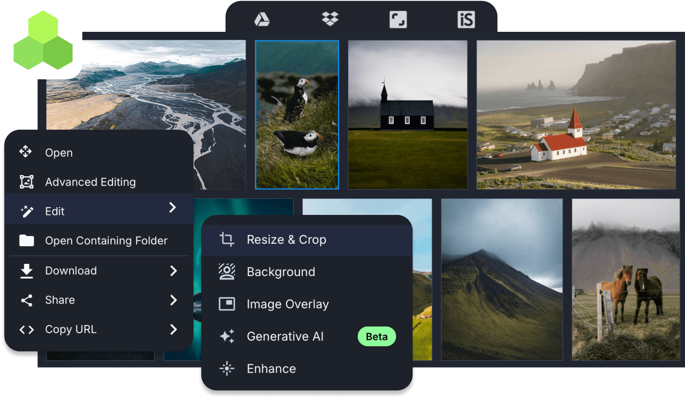Click the crop icon beside Resize & Crop
The image size is (685, 398).
click(227, 239)
